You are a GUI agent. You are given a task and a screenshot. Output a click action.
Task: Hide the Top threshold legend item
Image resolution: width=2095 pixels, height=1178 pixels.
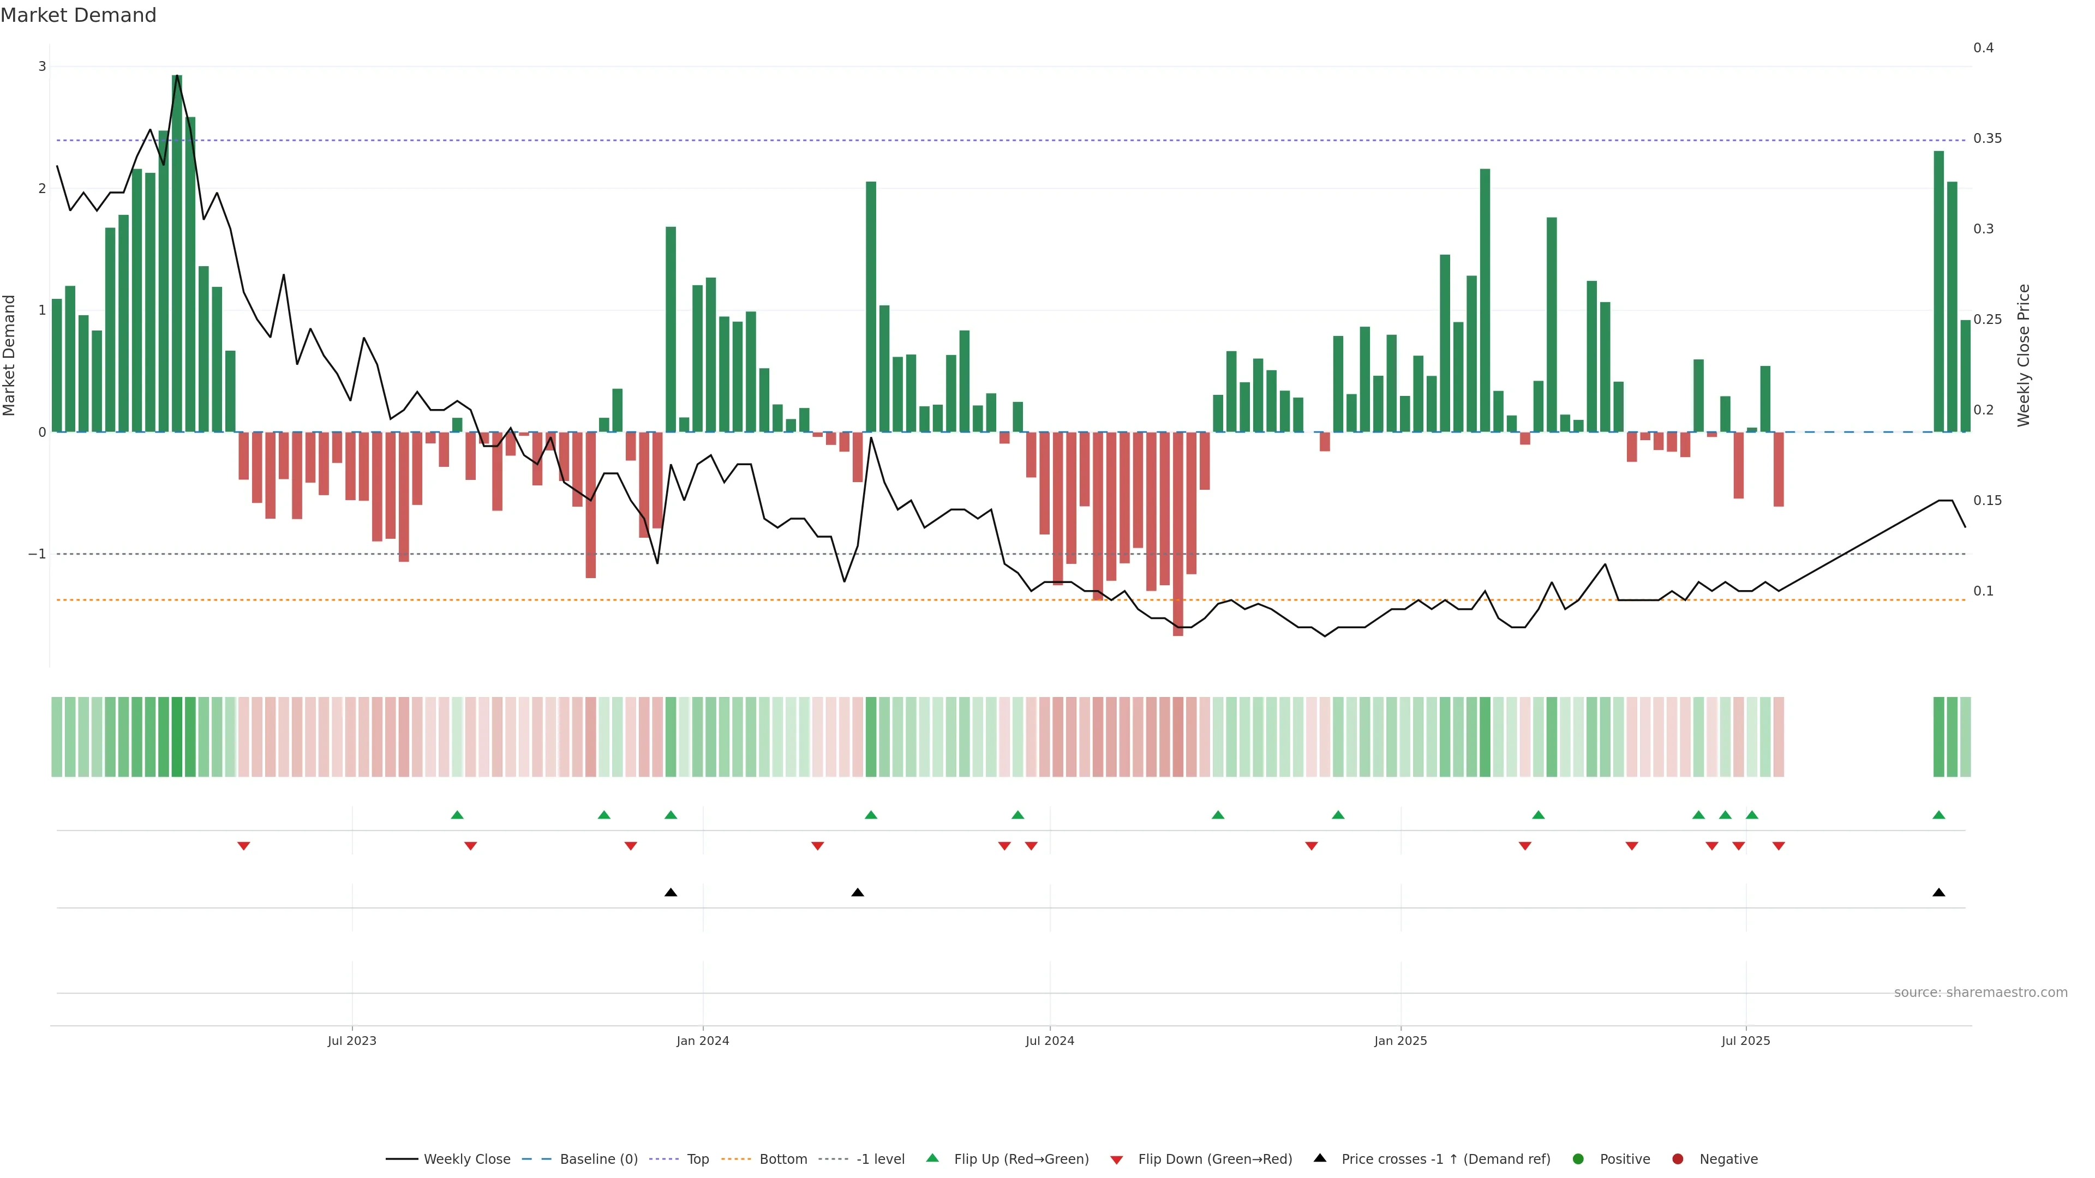point(697,1159)
